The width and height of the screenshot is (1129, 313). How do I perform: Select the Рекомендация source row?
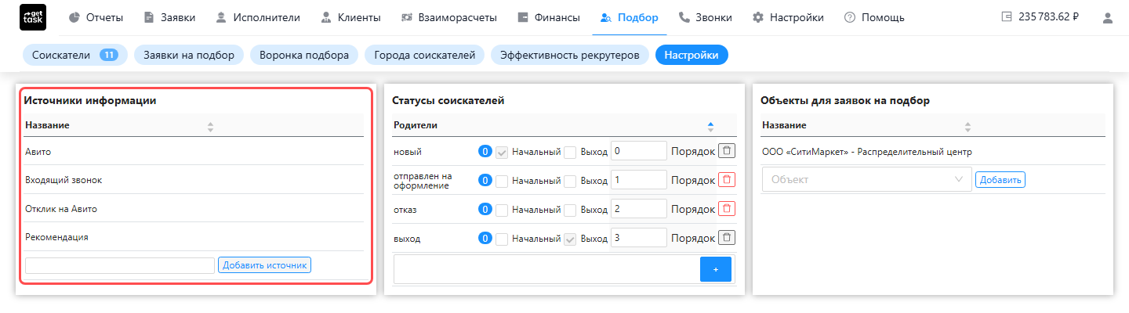[x=194, y=237]
